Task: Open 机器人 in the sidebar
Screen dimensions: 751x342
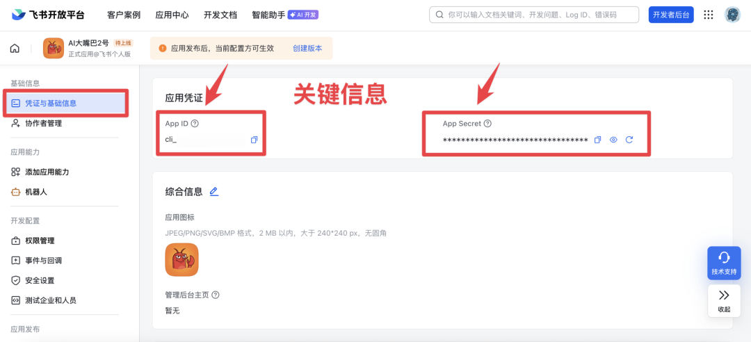Action: [x=36, y=192]
